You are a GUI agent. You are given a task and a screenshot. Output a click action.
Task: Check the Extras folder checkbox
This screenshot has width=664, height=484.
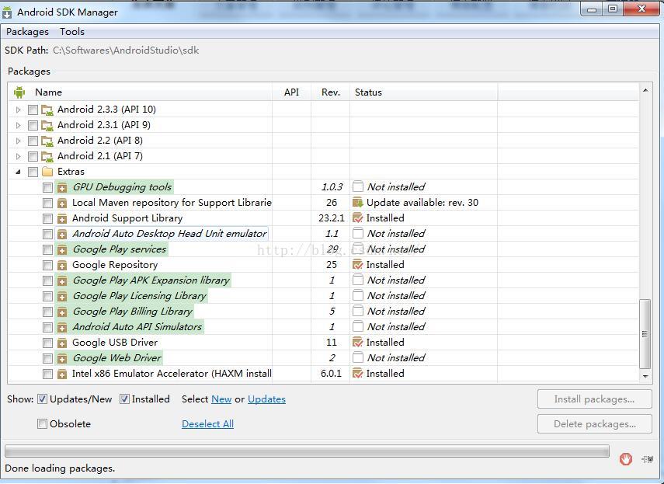click(x=33, y=172)
